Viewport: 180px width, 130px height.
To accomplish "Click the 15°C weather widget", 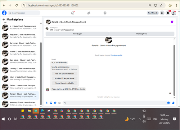I will [x=130, y=119].
